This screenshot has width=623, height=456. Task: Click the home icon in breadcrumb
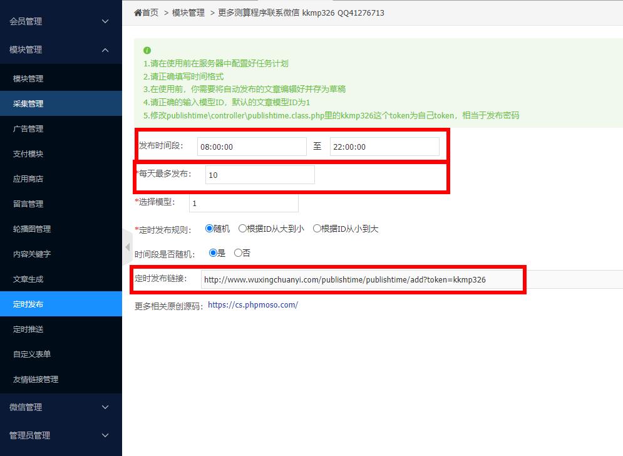click(138, 13)
